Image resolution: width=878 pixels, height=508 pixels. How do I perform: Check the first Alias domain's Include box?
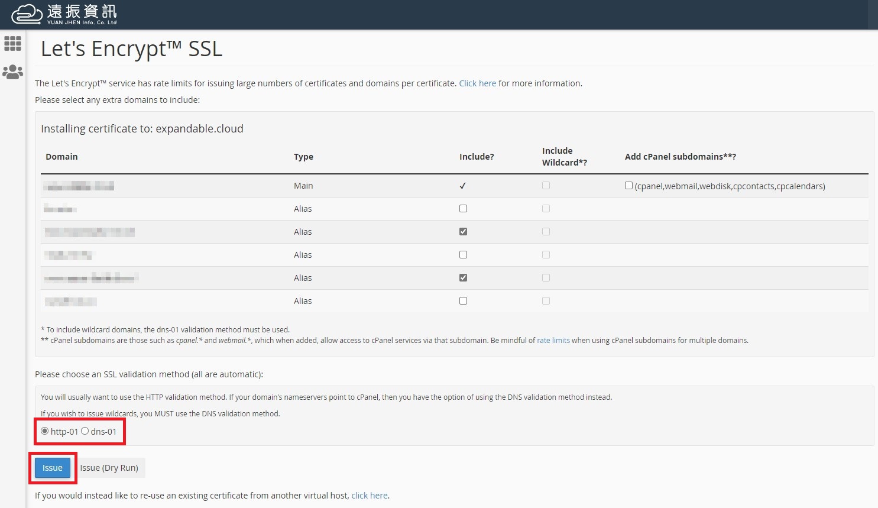coord(463,208)
